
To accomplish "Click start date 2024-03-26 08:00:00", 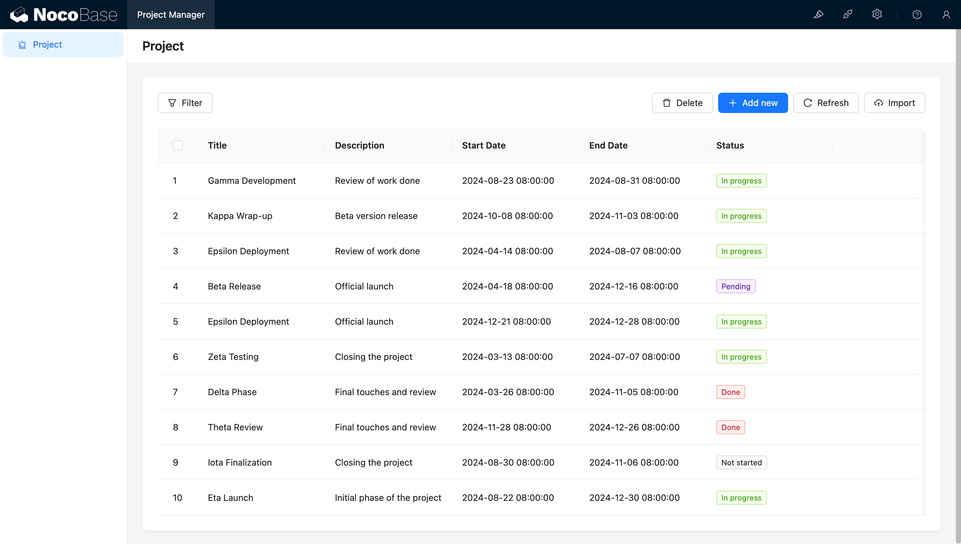I will pos(508,392).
